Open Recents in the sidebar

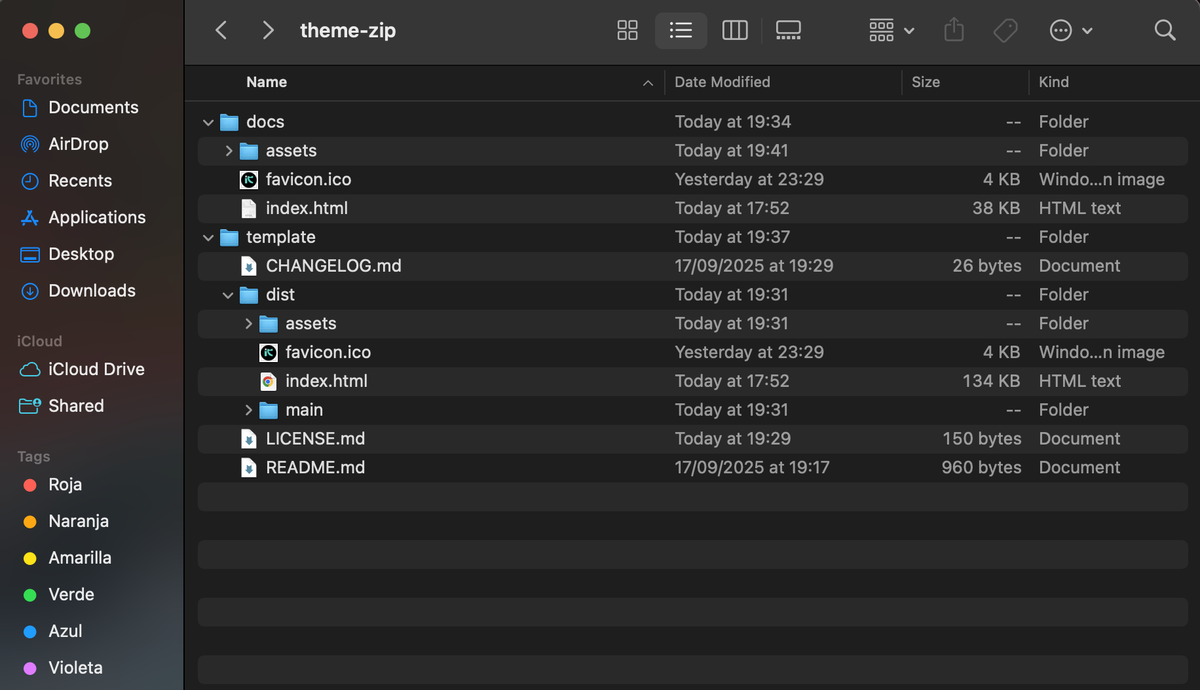click(67, 181)
